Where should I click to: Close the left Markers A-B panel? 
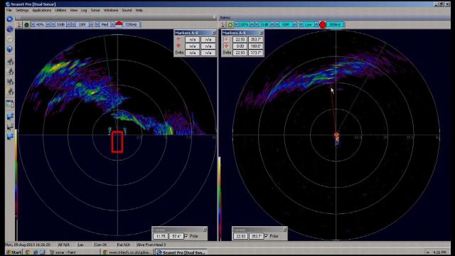214,33
